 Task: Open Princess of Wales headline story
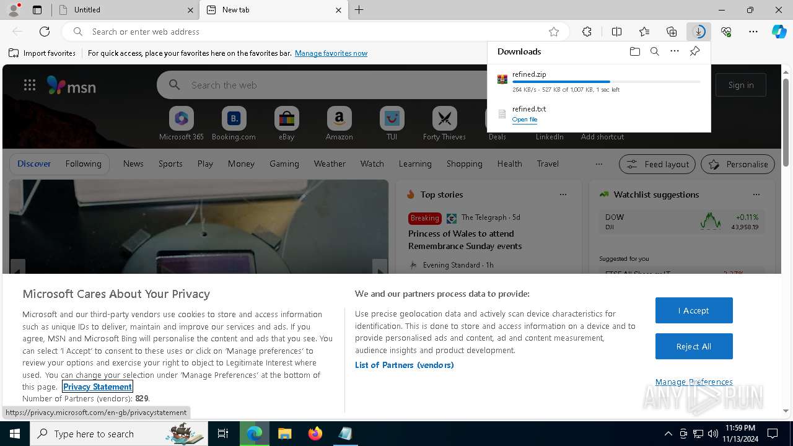click(465, 240)
